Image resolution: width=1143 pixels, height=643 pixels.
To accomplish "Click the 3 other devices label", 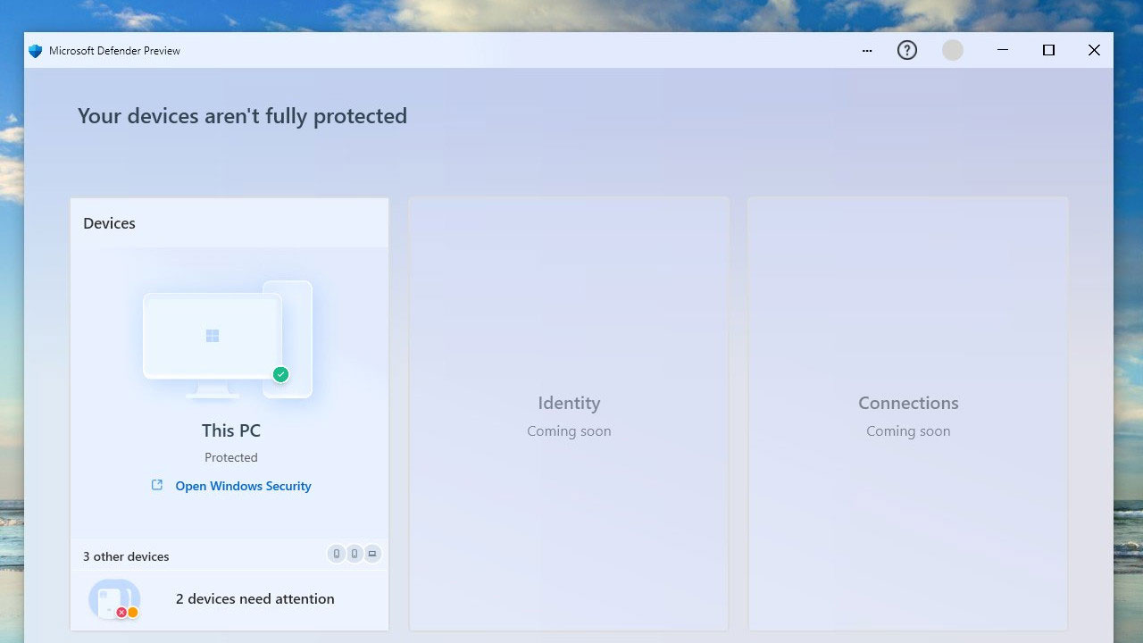I will [125, 555].
